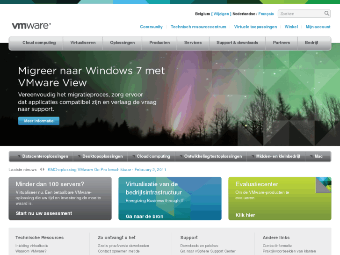Viewport: 340px width, 255px height.
Task: Open the Bedrijf menu
Action: click(311, 43)
